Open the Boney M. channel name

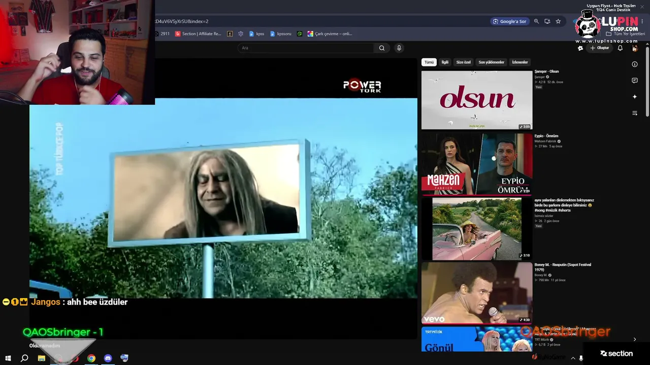[540, 275]
